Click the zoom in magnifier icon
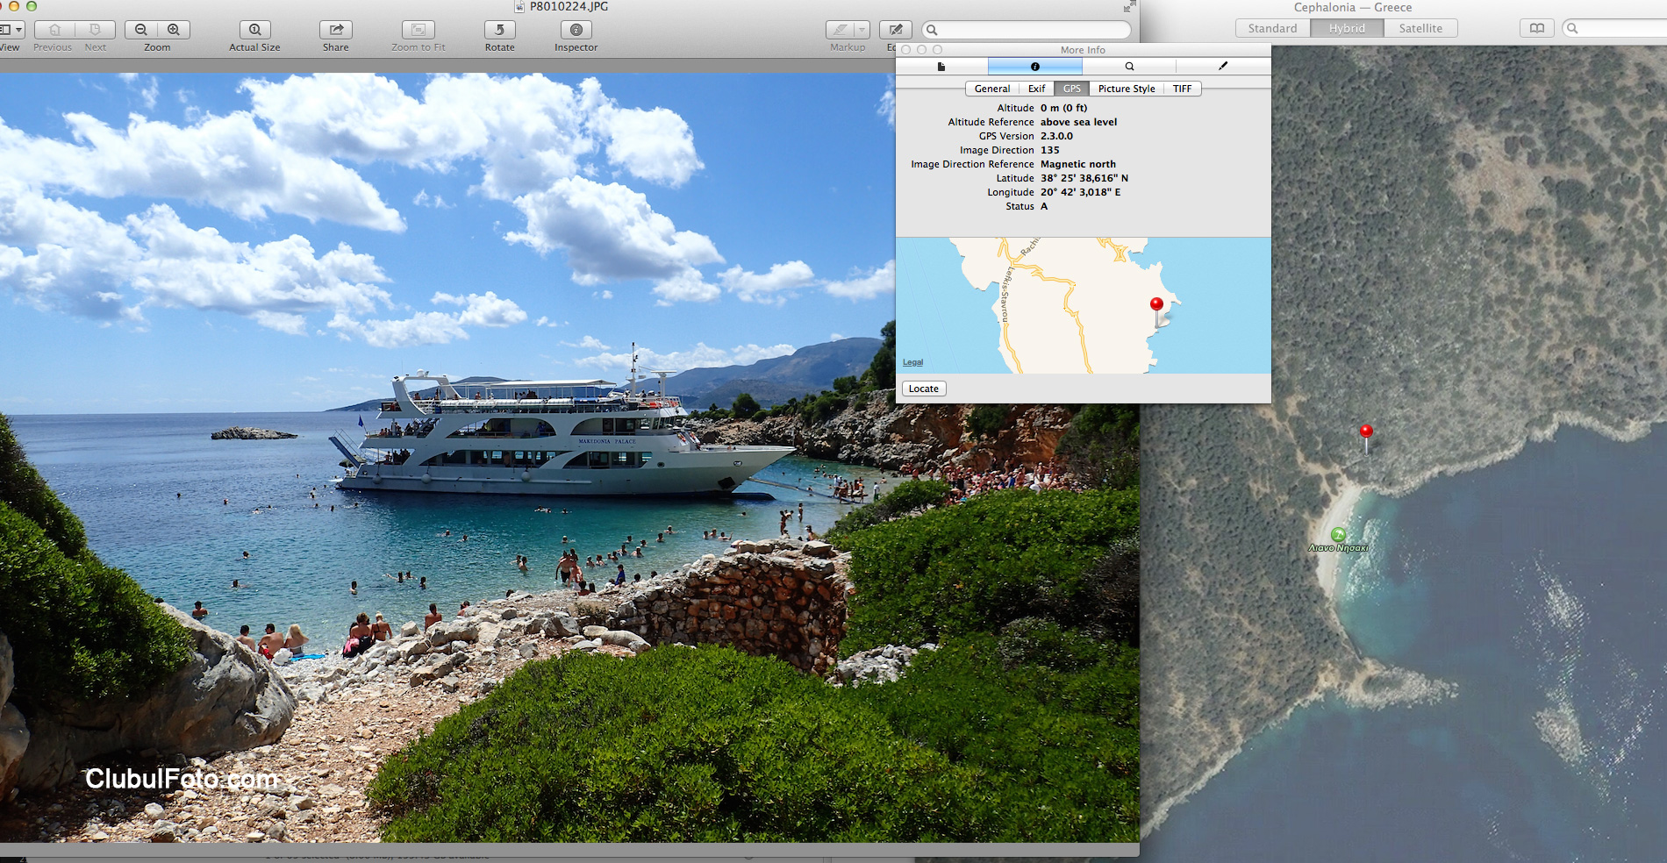The image size is (1667, 863). [x=174, y=30]
